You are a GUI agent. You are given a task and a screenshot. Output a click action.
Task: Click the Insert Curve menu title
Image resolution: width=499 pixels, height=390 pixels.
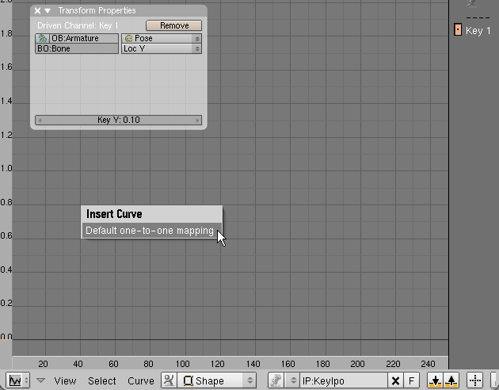114,214
